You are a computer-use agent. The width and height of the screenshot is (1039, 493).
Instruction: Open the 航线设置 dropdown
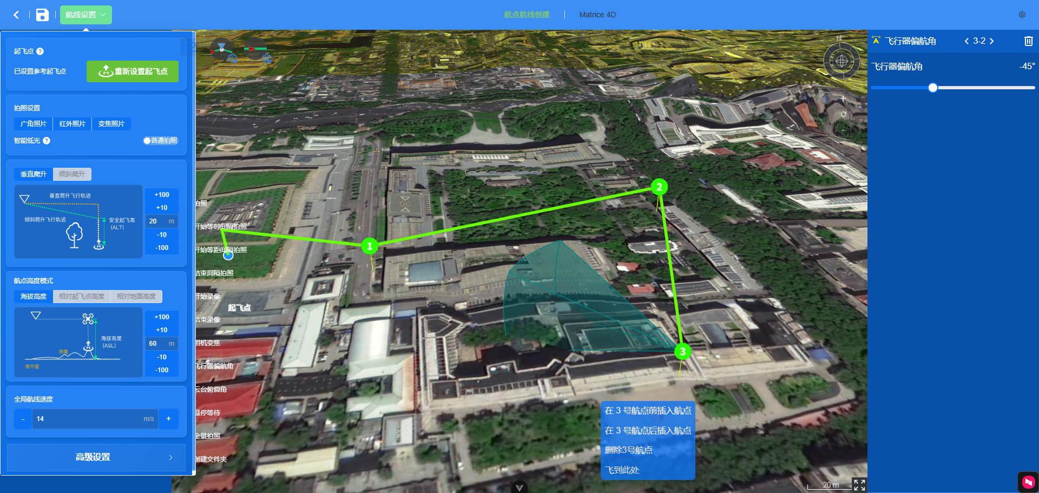[86, 15]
